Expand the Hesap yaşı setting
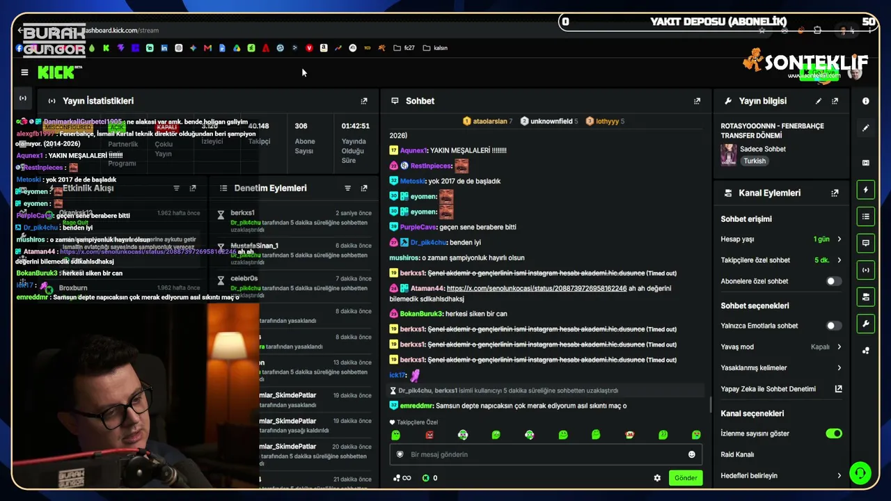 point(781,239)
